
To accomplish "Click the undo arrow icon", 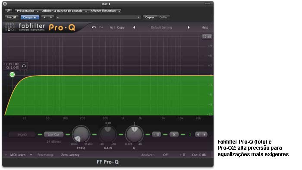I will pos(94,27).
